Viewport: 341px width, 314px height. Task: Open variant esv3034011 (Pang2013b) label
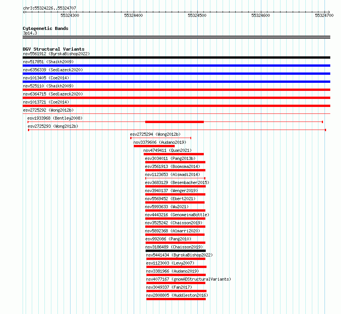170,158
